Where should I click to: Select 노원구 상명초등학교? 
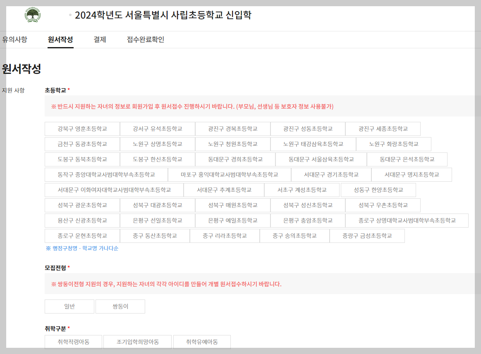pos(157,144)
